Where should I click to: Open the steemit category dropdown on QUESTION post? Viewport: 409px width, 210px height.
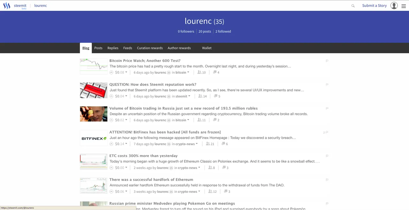pyautogui.click(x=183, y=96)
